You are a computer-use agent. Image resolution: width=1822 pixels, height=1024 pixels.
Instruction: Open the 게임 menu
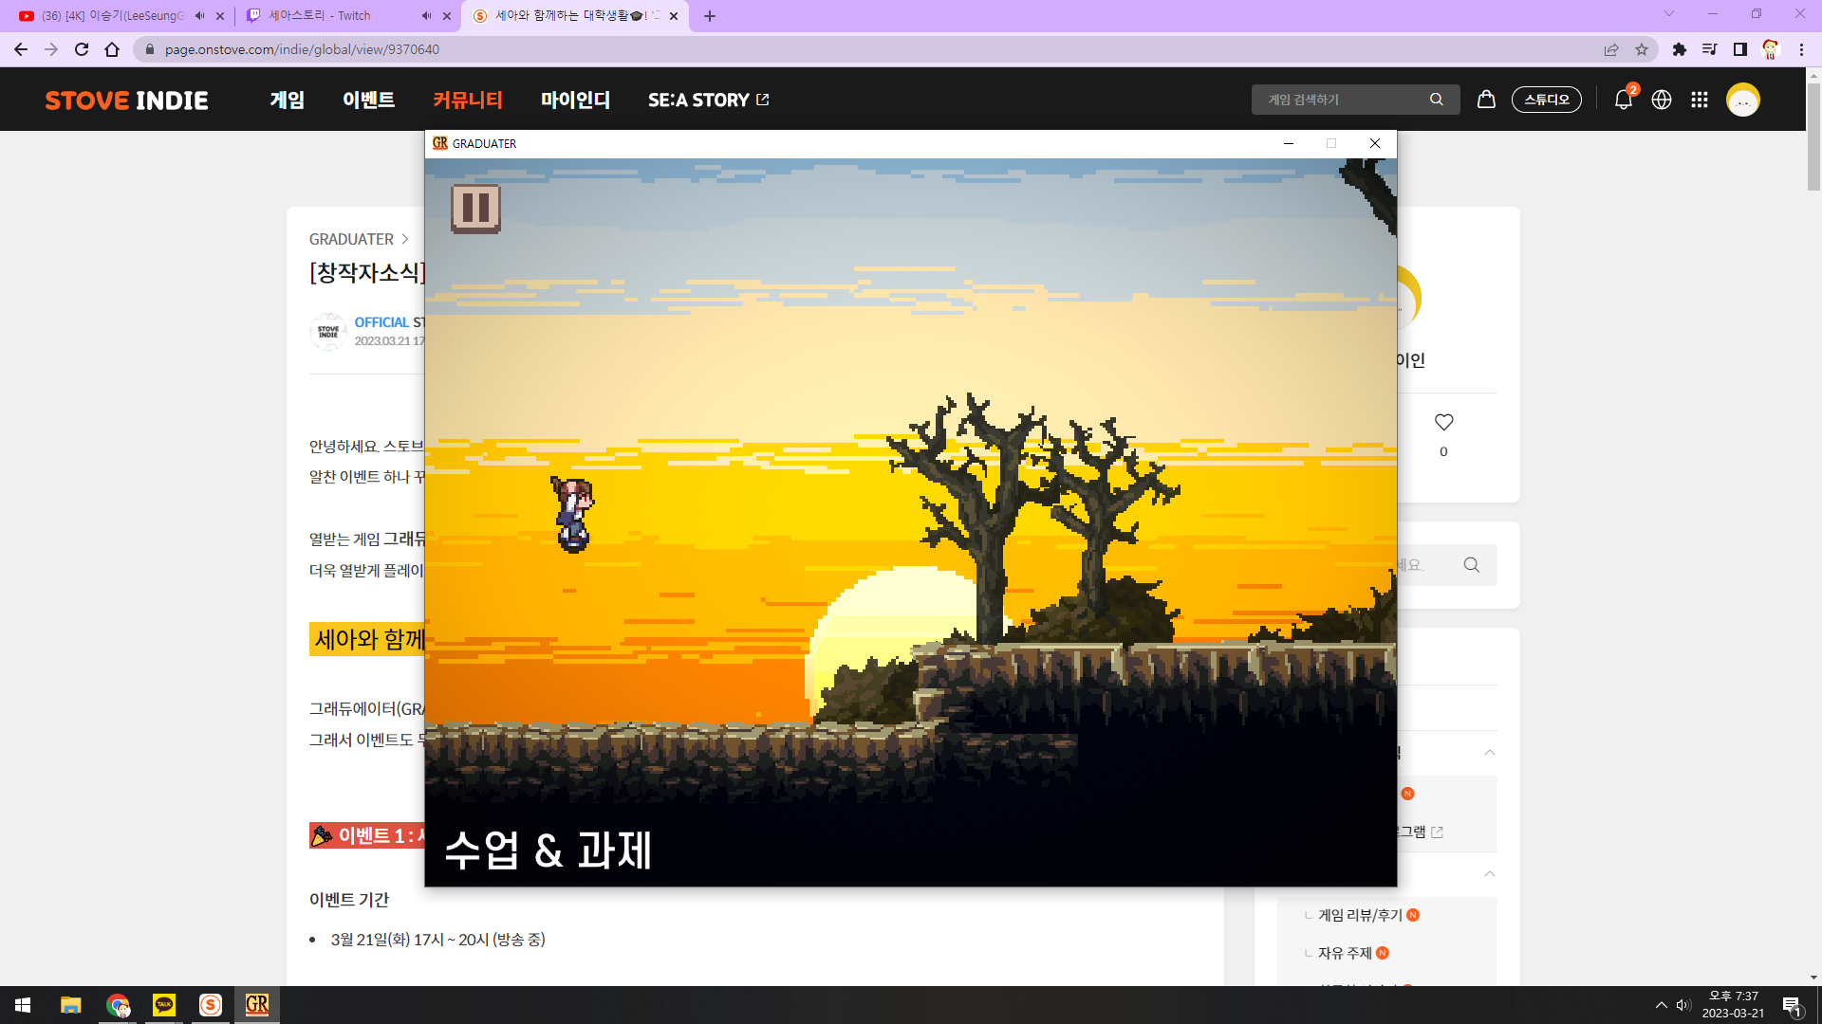(287, 100)
